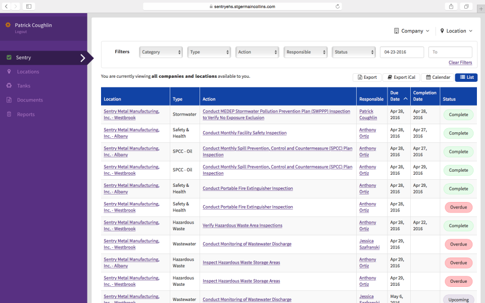Click Overdue badge for Apr 29 Wastewater Discharge
The width and height of the screenshot is (485, 303).
[458, 244]
